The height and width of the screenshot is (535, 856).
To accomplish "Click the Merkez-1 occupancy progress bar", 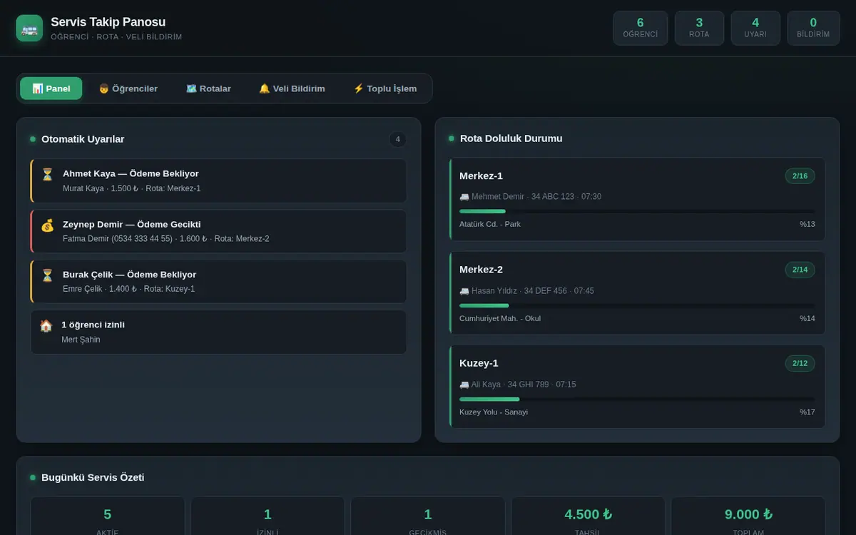I will tap(637, 211).
